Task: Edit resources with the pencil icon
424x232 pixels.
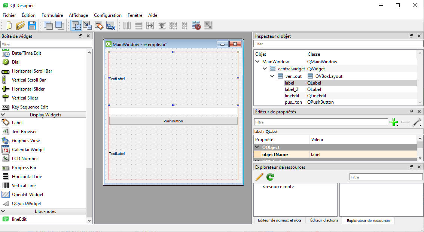Action: point(259,177)
